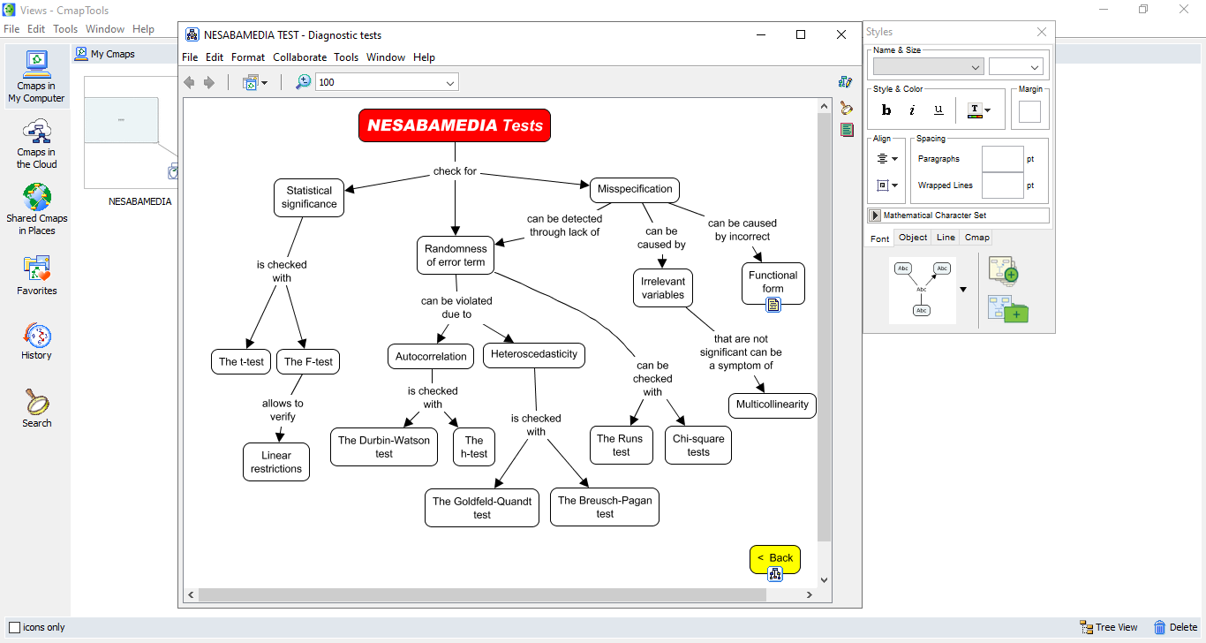Image resolution: width=1206 pixels, height=643 pixels.
Task: Switch to the Object tab in Styles
Action: click(913, 238)
